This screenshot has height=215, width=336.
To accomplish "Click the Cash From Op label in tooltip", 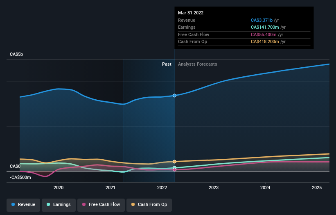I will coord(193,42).
